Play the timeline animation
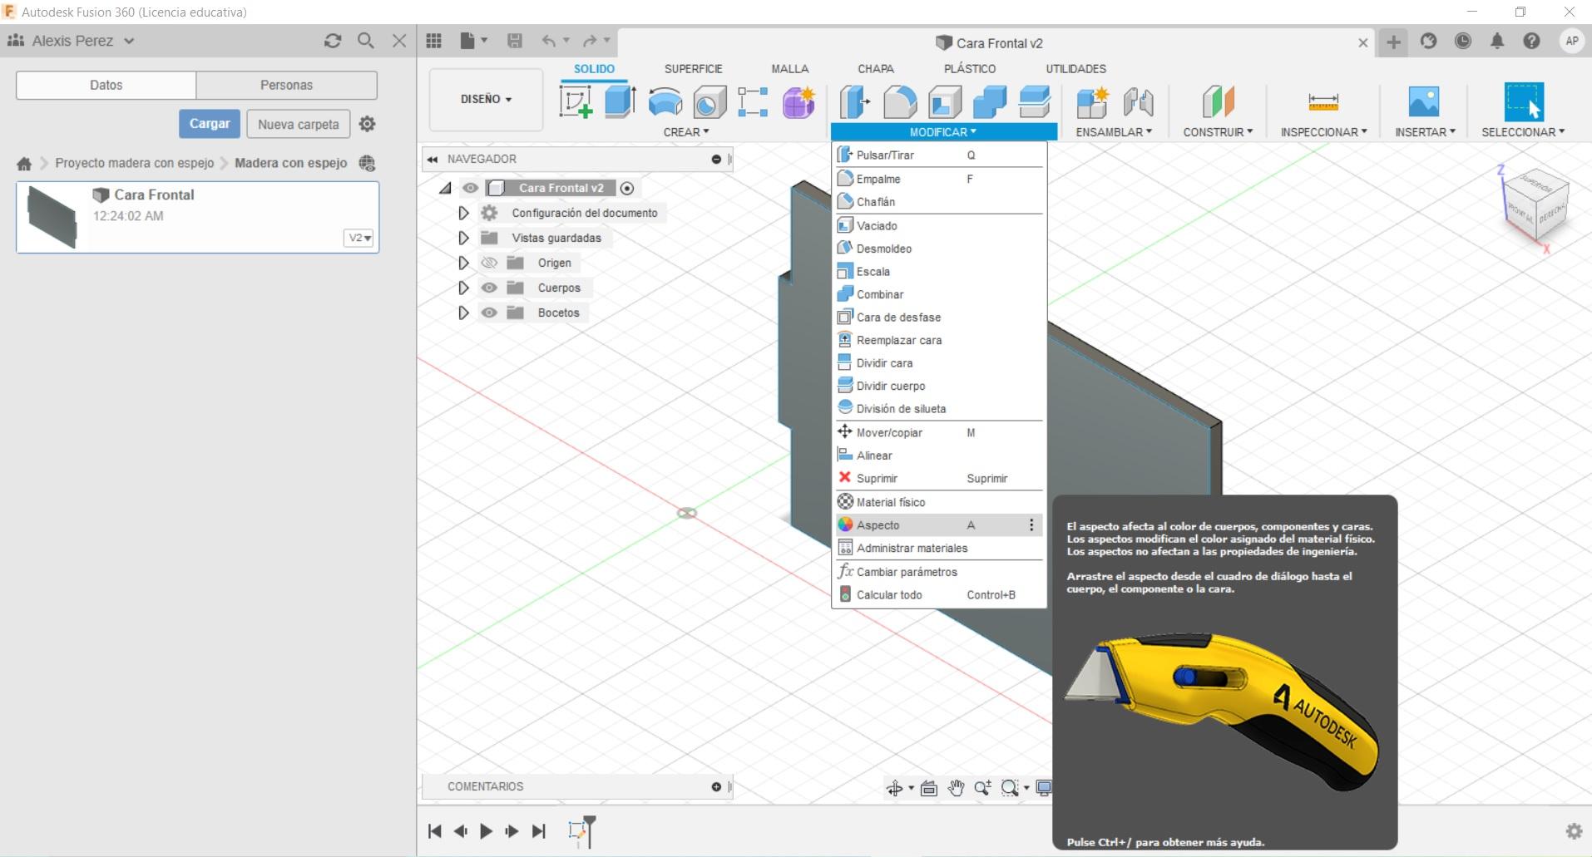Screen dimensions: 1592x857 pyautogui.click(x=487, y=831)
